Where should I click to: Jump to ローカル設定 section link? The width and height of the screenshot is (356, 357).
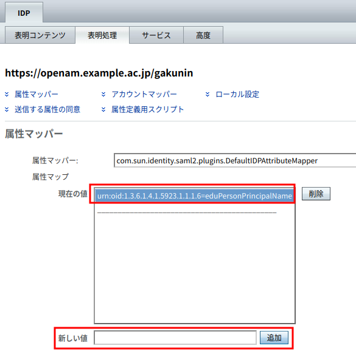237,94
